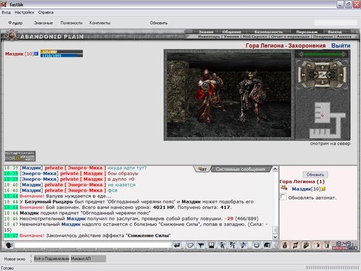
Task: Click Маздик in the Гора Легиона player list
Action: pos(301,189)
